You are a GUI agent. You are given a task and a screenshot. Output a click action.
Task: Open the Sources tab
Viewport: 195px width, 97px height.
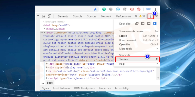click(92, 16)
